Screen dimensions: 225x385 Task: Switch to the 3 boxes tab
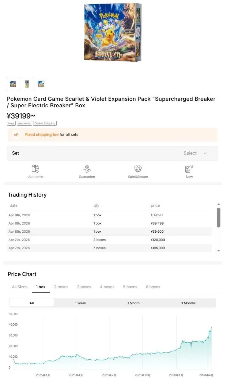pyautogui.click(x=84, y=287)
